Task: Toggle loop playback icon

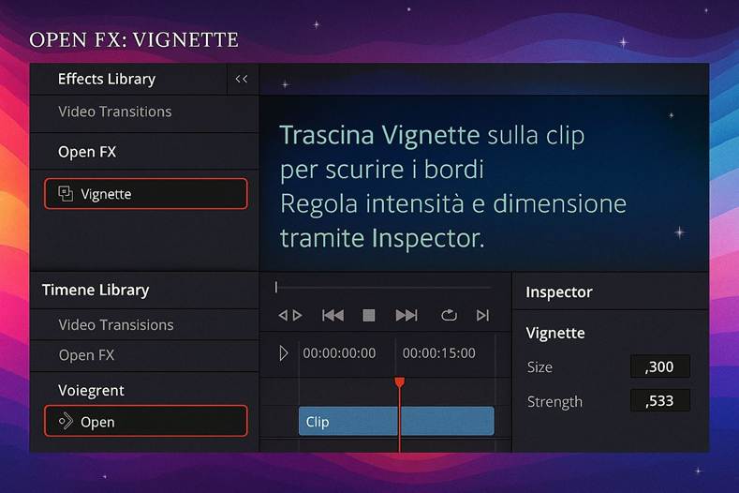Action: (449, 315)
